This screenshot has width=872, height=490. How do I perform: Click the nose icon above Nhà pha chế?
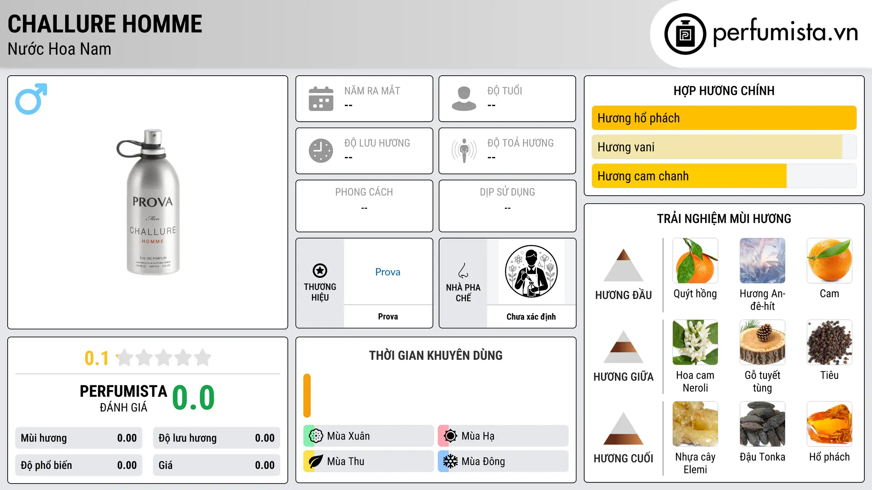pos(463,271)
